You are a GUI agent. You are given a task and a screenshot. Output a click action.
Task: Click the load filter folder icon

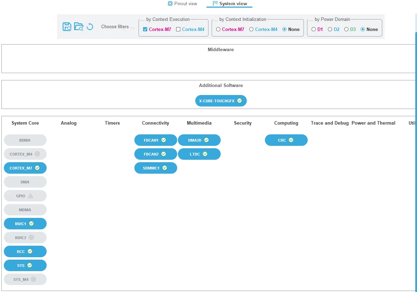point(78,26)
